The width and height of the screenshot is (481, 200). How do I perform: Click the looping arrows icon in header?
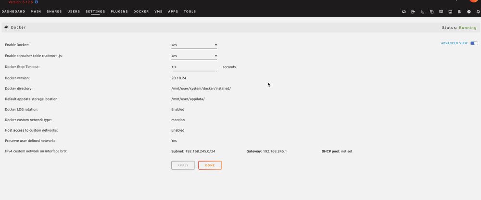point(404,12)
